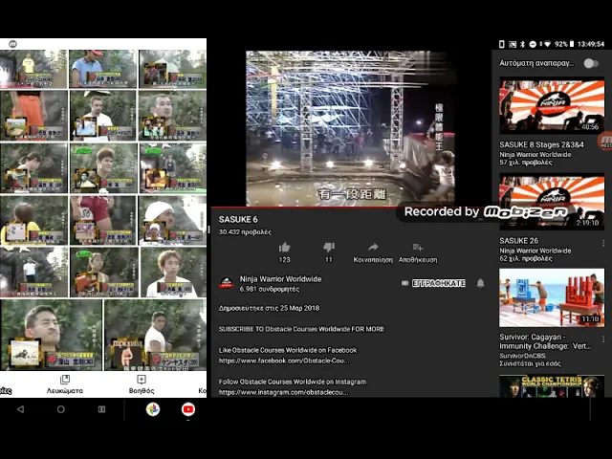Viewport: 612px width, 459px height.
Task: Open the Survivor: Cagayan Immunity Challenge thumbnail
Action: (552, 297)
